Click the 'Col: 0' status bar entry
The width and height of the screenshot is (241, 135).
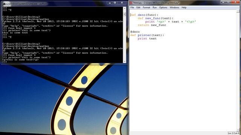(236, 133)
